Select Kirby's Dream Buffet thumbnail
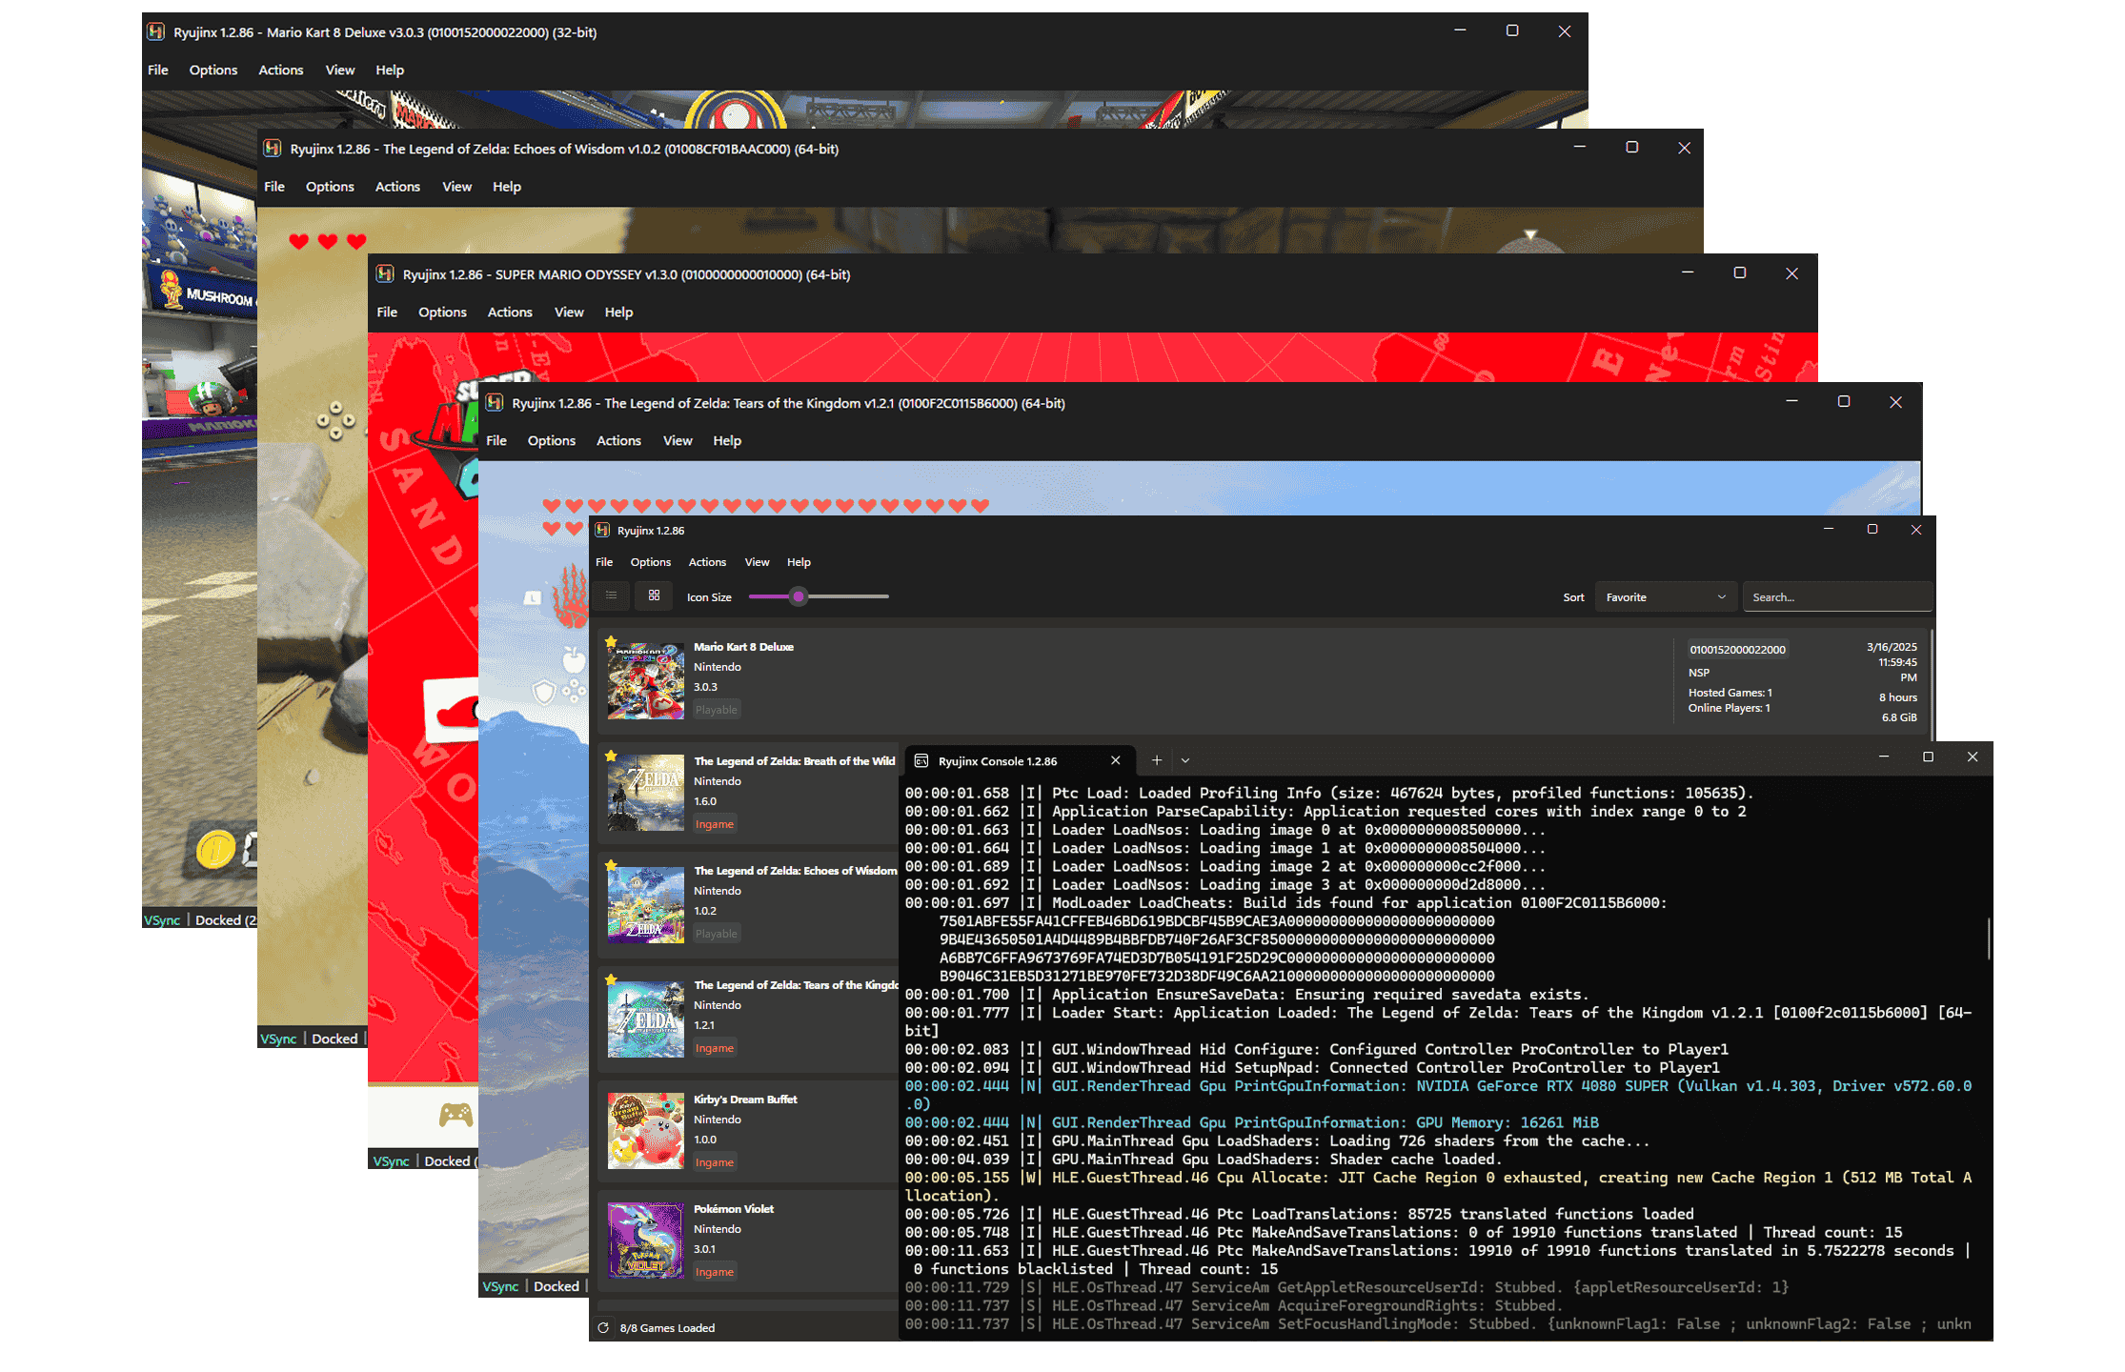 646,1131
